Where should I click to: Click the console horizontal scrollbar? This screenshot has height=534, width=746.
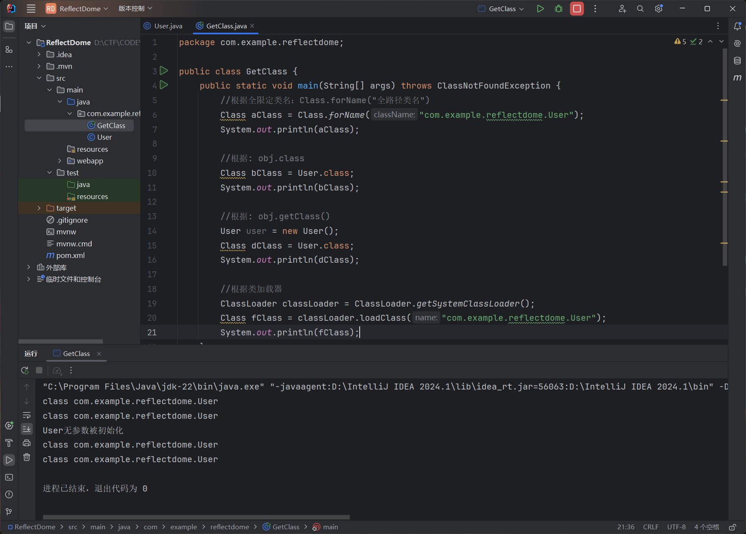196,517
